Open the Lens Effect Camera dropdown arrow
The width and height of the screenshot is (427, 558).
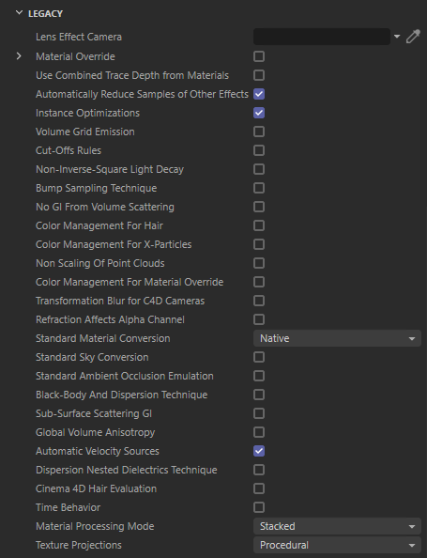pos(397,37)
